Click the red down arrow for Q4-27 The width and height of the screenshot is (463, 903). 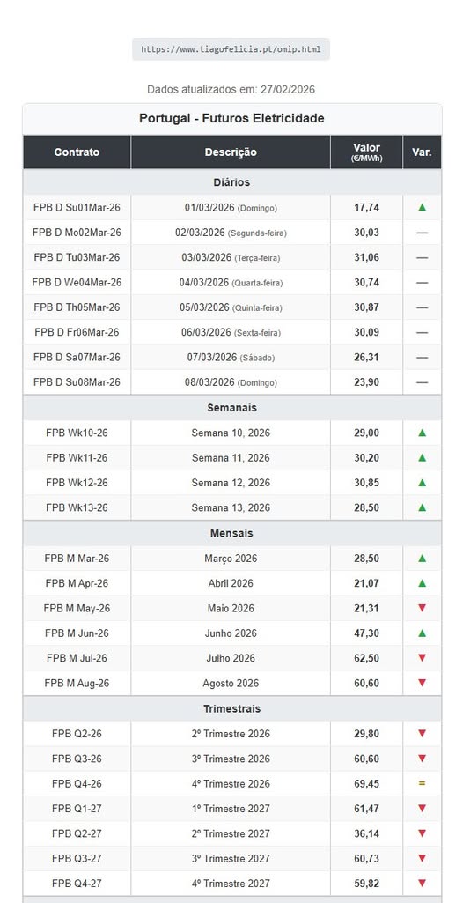click(x=423, y=884)
